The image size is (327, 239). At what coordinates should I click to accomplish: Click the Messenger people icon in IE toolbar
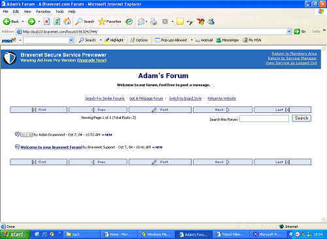coord(211,22)
